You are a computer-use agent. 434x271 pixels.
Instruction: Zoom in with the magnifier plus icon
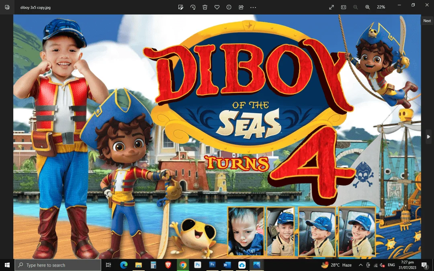pyautogui.click(x=368, y=7)
